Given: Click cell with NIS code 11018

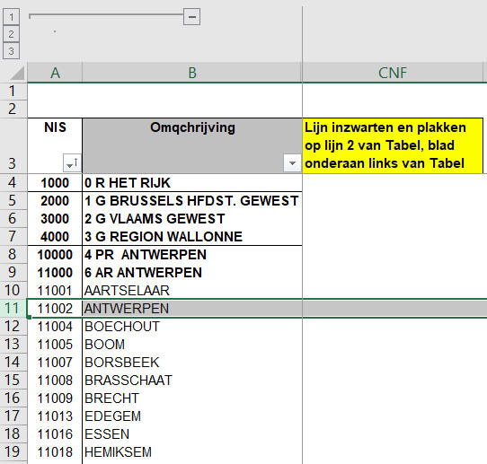Looking at the screenshot, I should click(x=55, y=452).
